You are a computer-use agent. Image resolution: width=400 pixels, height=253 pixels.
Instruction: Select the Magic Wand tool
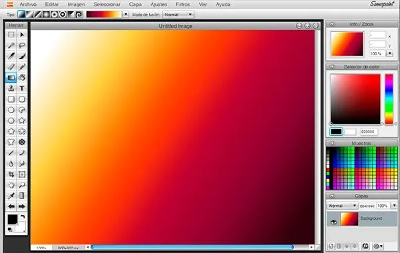(x=11, y=45)
